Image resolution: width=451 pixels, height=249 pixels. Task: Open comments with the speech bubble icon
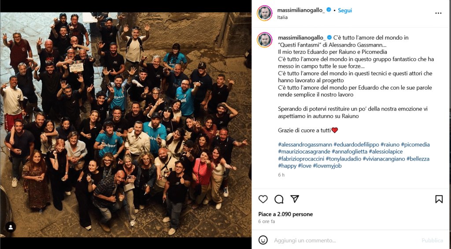point(279,199)
